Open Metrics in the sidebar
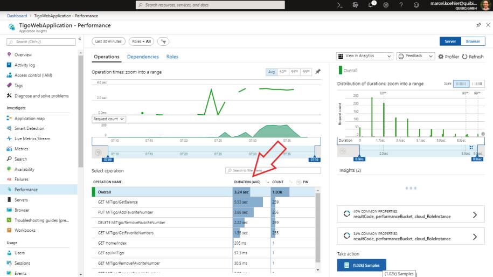Image resolution: width=493 pixels, height=277 pixels. click(x=21, y=149)
